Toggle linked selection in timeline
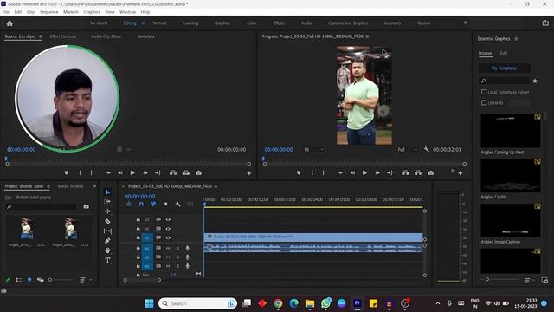Screen dimensions: 554x312 click(153, 205)
